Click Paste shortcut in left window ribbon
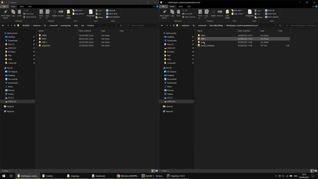Image resolution: width=318 pixels, height=179 pixels. coord(30,17)
